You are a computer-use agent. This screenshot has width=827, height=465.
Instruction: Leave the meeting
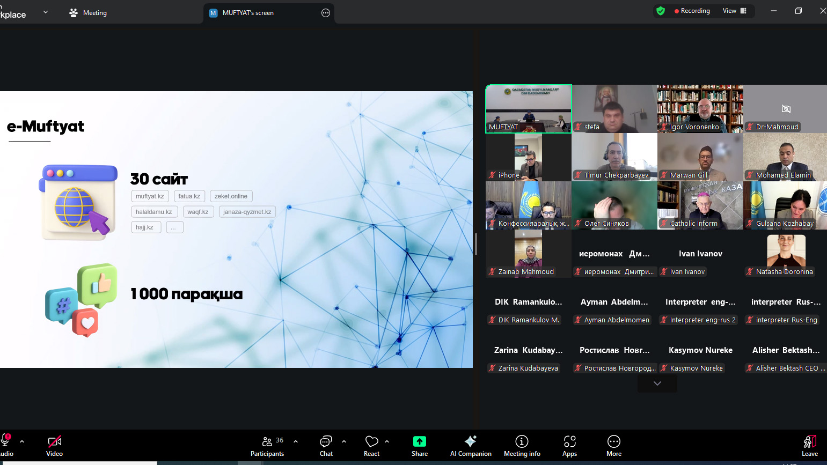tap(809, 446)
